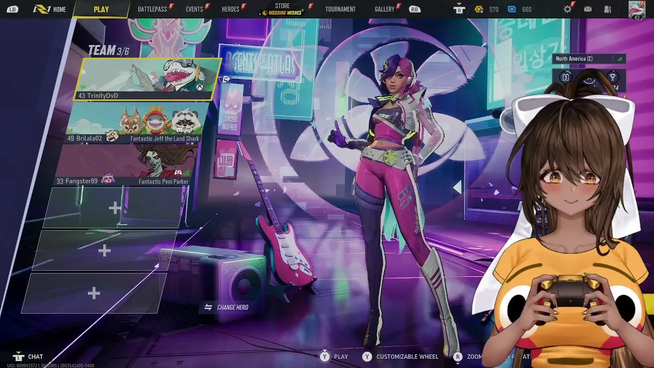The width and height of the screenshot is (654, 368).
Task: Select the PLAY tab
Action: [101, 9]
